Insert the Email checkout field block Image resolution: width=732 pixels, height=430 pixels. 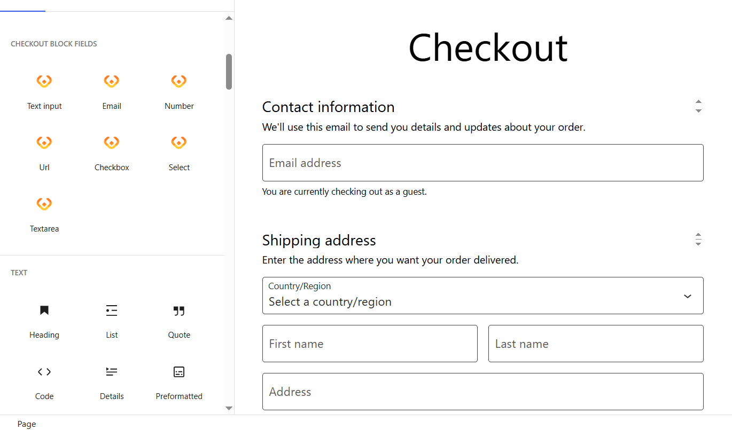pyautogui.click(x=112, y=91)
